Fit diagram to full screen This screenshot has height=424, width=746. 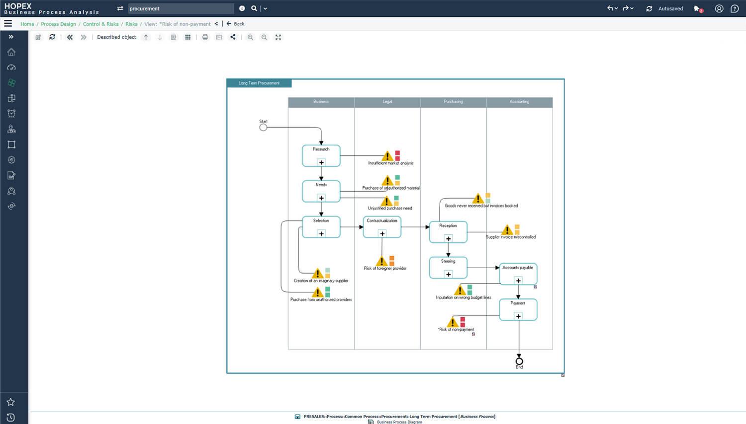(x=278, y=37)
